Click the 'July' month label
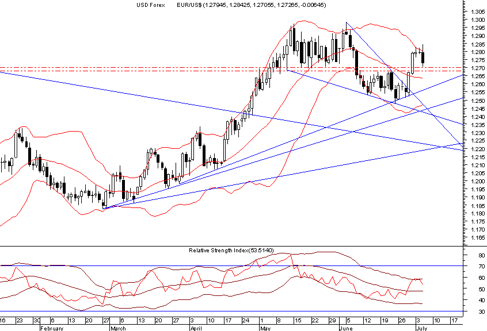 [422, 328]
